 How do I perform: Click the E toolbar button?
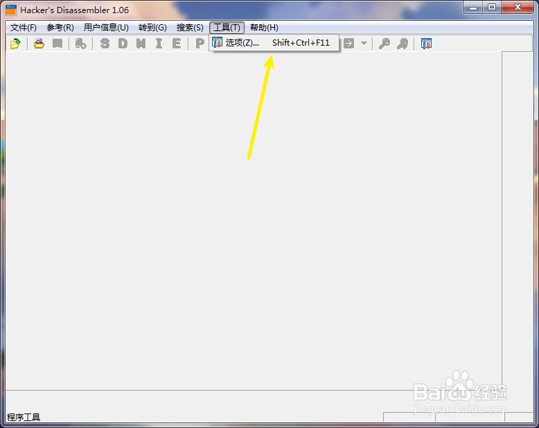pos(177,44)
